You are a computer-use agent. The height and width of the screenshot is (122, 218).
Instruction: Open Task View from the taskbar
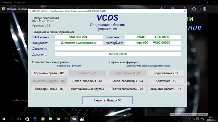point(19,119)
